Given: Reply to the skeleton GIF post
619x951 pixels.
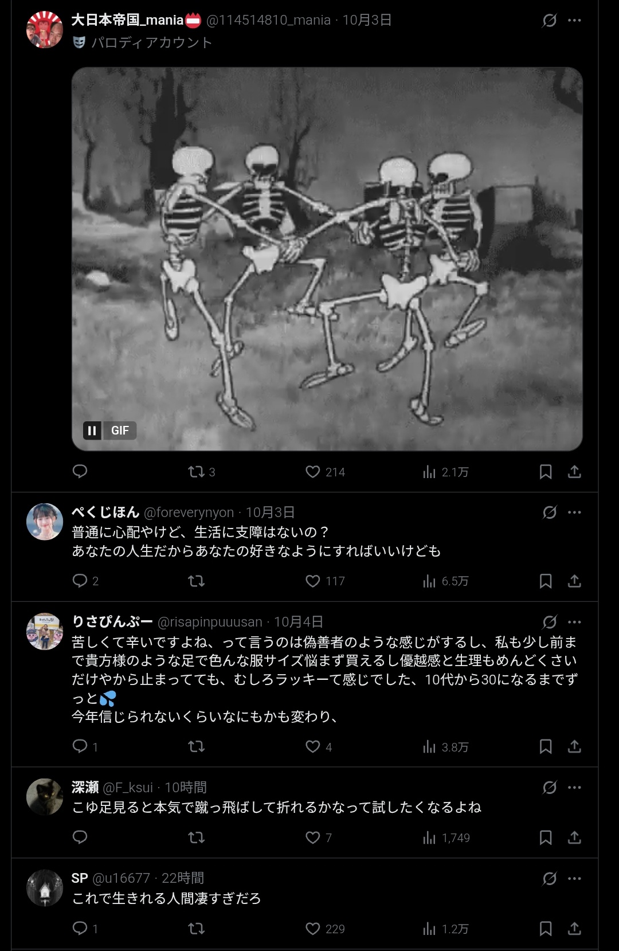Looking at the screenshot, I should (80, 471).
